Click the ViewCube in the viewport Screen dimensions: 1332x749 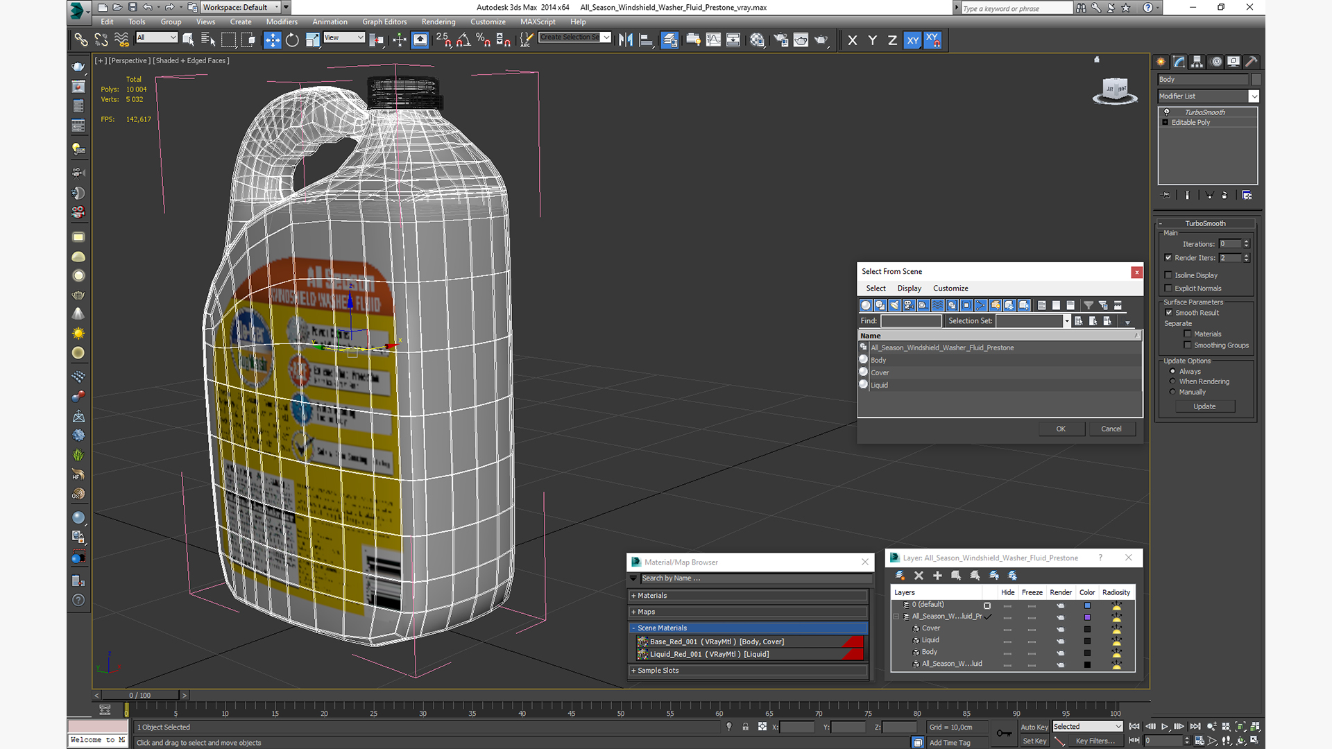(x=1114, y=90)
